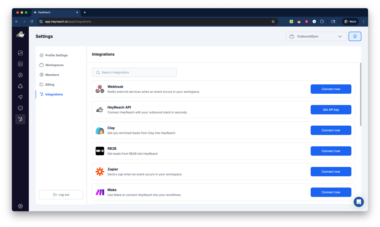This screenshot has width=380, height=227.
Task: Open the settings gear at the sidebar bottom
Action: (x=20, y=206)
